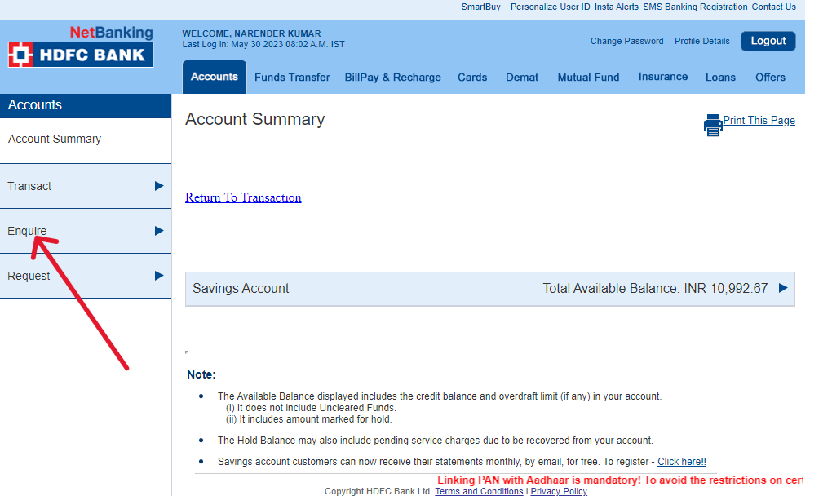
Task: Expand the Request menu arrow
Action: (x=159, y=275)
